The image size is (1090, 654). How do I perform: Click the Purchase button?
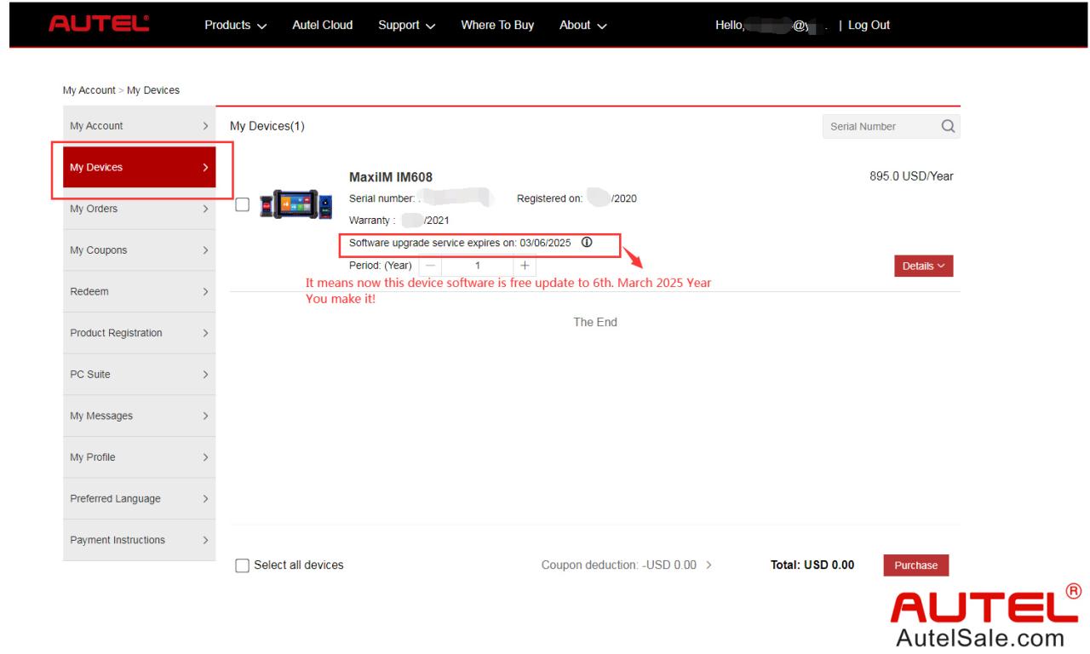point(916,565)
